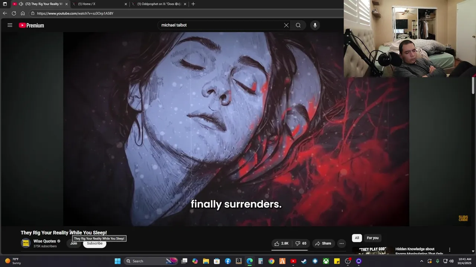Click the Join channel button
This screenshot has height=267, width=476.
74,243
